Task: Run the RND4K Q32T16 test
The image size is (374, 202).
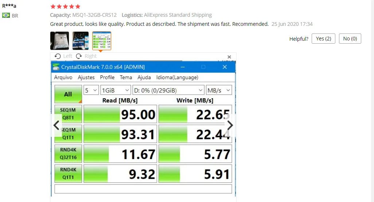Action: [x=68, y=154]
